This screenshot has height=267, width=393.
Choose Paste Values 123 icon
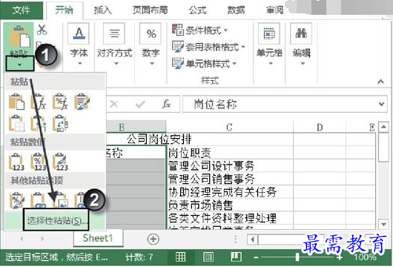(16, 162)
